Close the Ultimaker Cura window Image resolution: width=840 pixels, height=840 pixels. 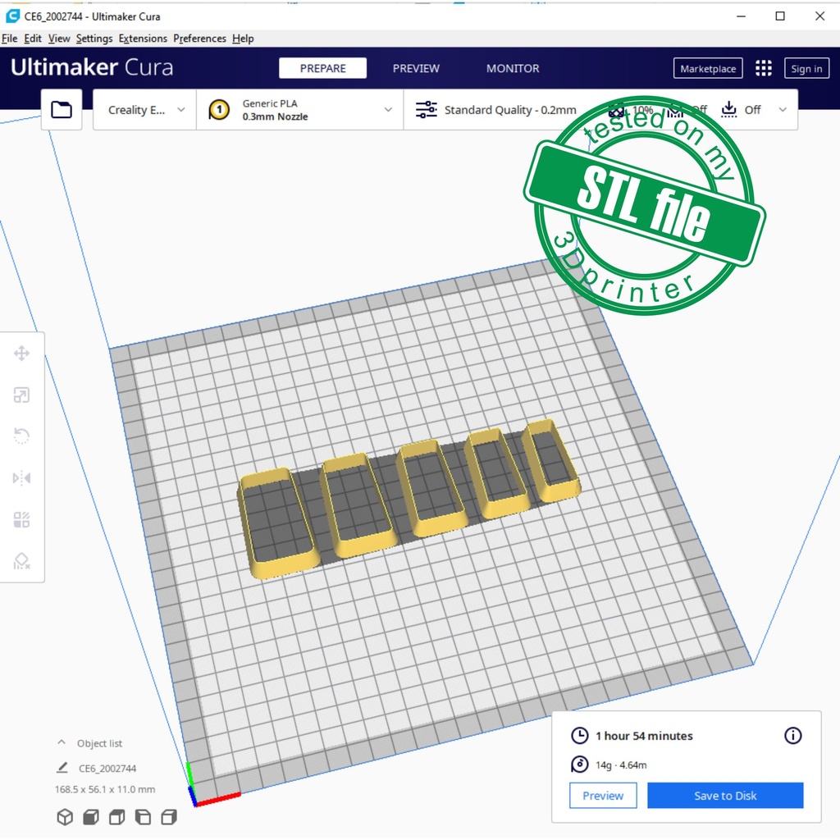[x=819, y=16]
